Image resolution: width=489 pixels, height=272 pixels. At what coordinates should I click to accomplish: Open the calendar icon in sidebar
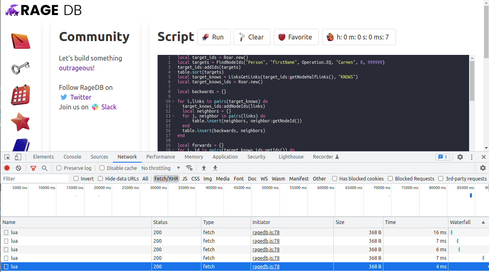[21, 95]
